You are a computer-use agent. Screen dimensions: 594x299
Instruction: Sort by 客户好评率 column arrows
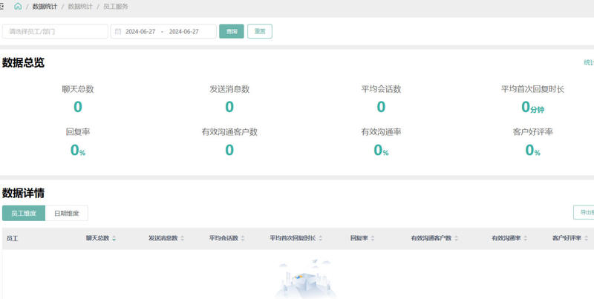[x=586, y=238]
